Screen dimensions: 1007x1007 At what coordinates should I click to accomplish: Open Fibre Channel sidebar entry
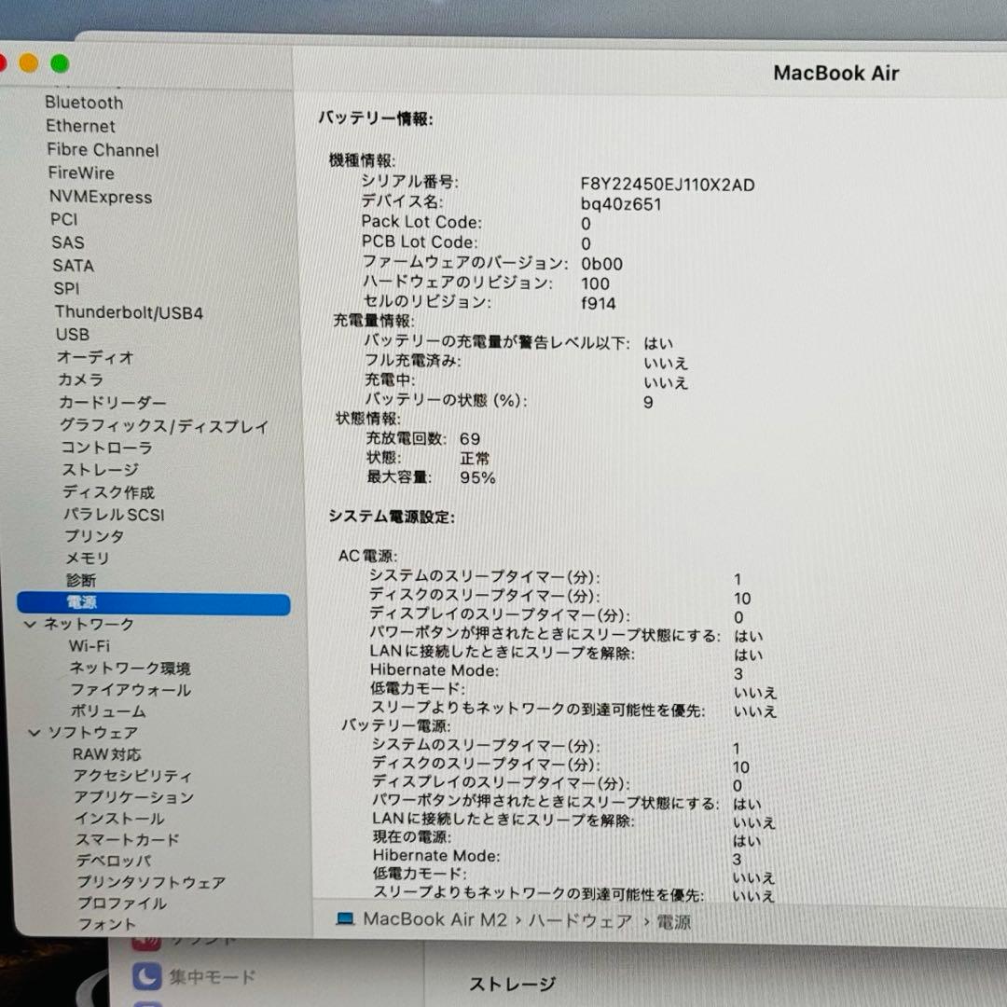pos(103,149)
